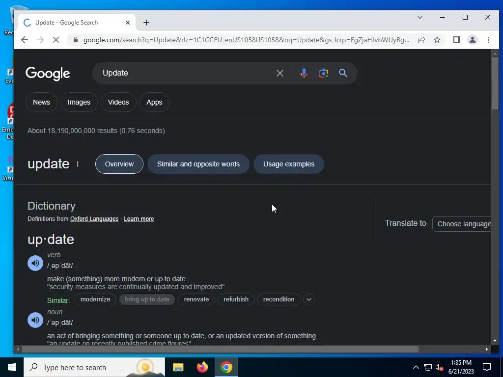Show hidden system tray icons
The image size is (503, 377).
coord(416,367)
